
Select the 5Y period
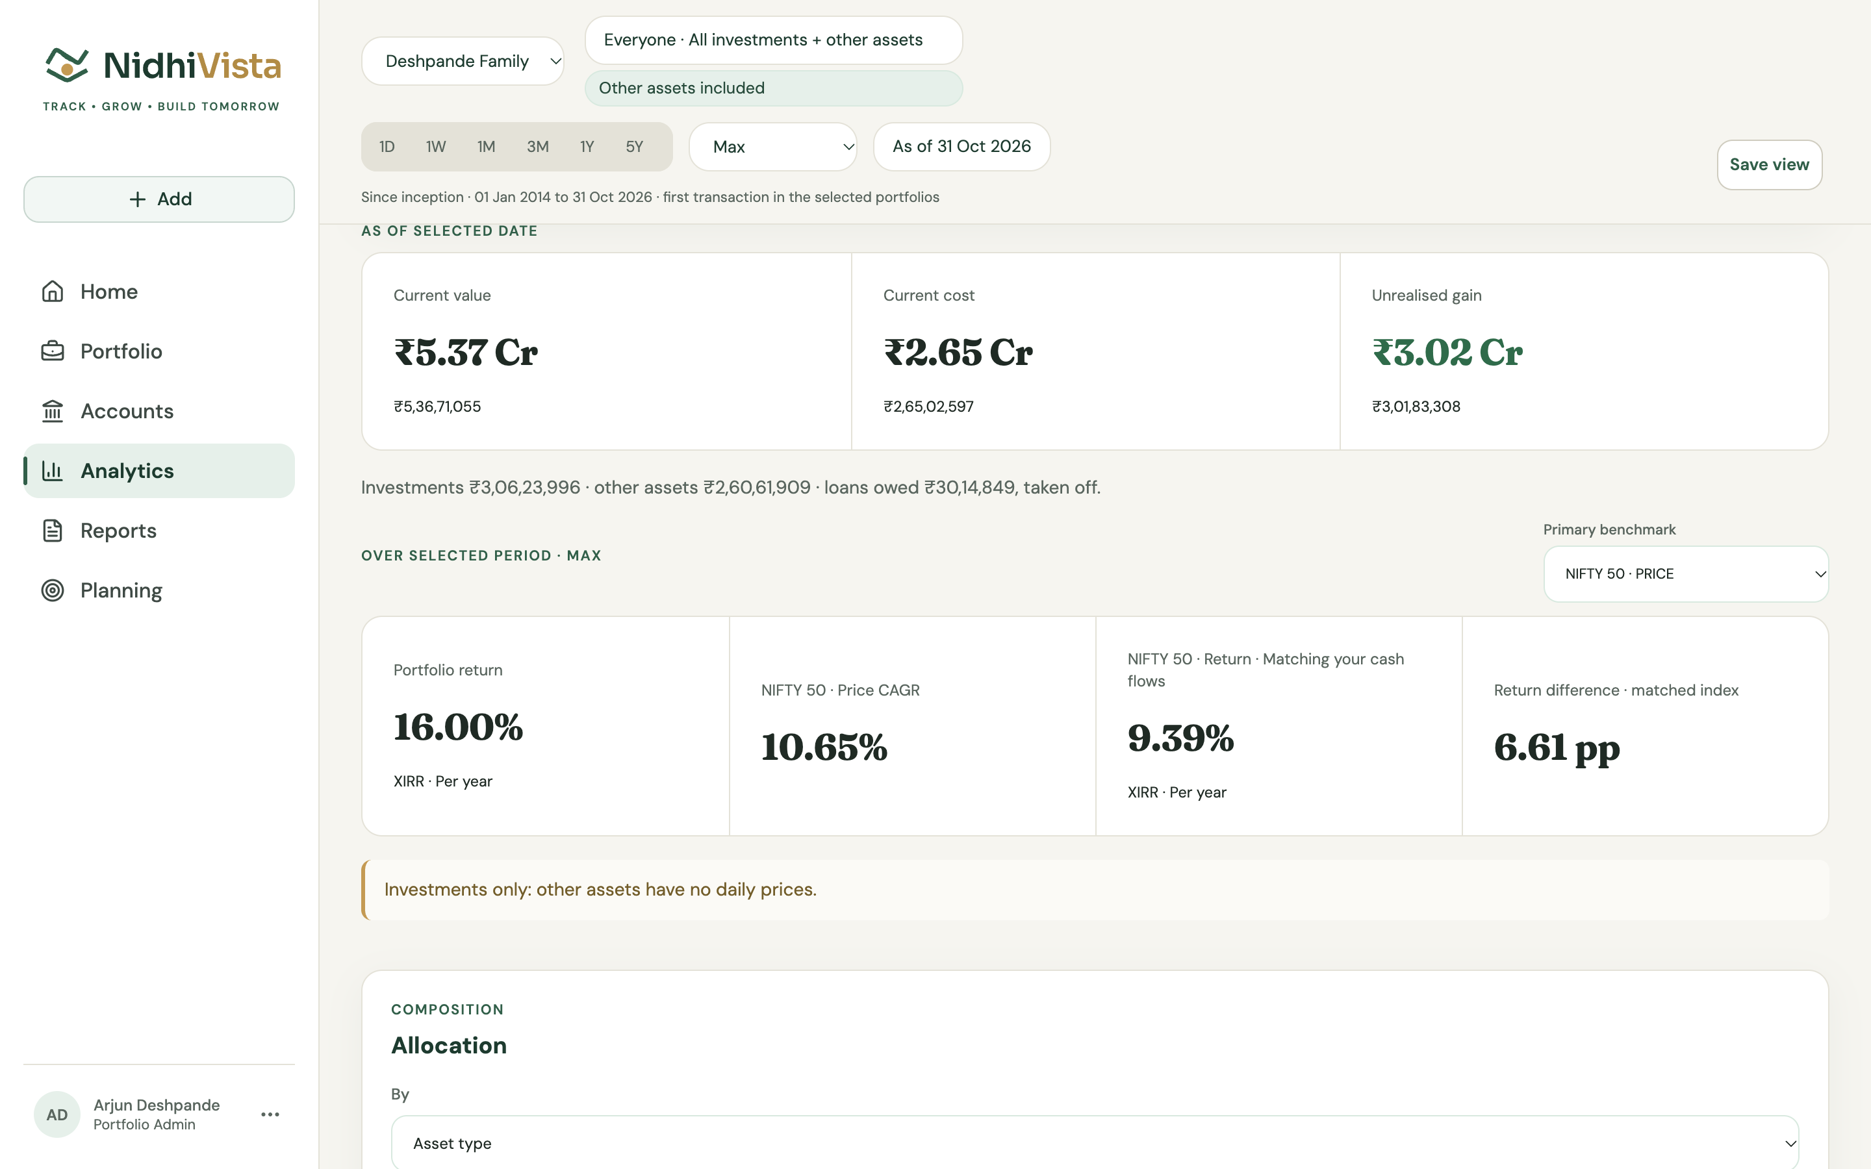click(635, 147)
